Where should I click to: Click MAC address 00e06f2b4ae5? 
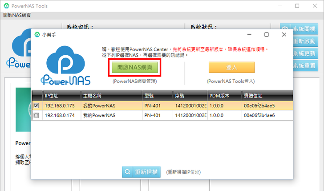pyautogui.click(x=259, y=106)
